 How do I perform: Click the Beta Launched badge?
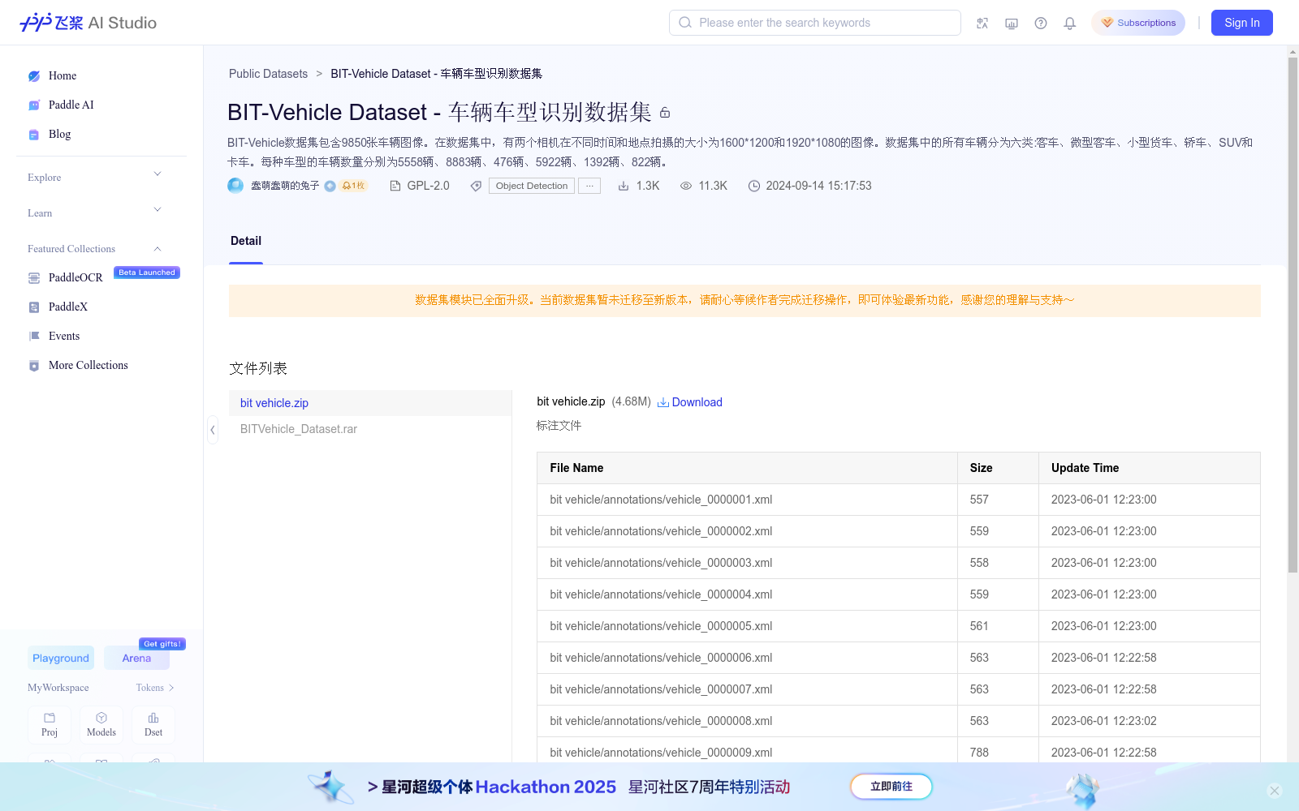coord(147,272)
